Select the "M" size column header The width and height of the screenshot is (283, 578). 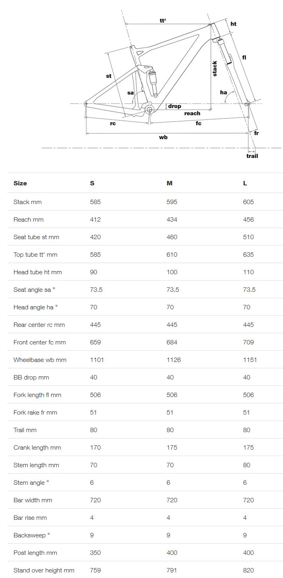[169, 183]
